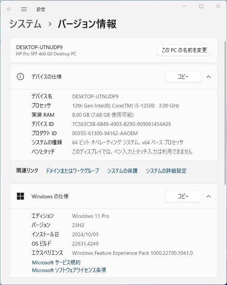This screenshot has width=227, height=285.
Task: Click the ペンとタッチ row label
Action: [x=43, y=152]
